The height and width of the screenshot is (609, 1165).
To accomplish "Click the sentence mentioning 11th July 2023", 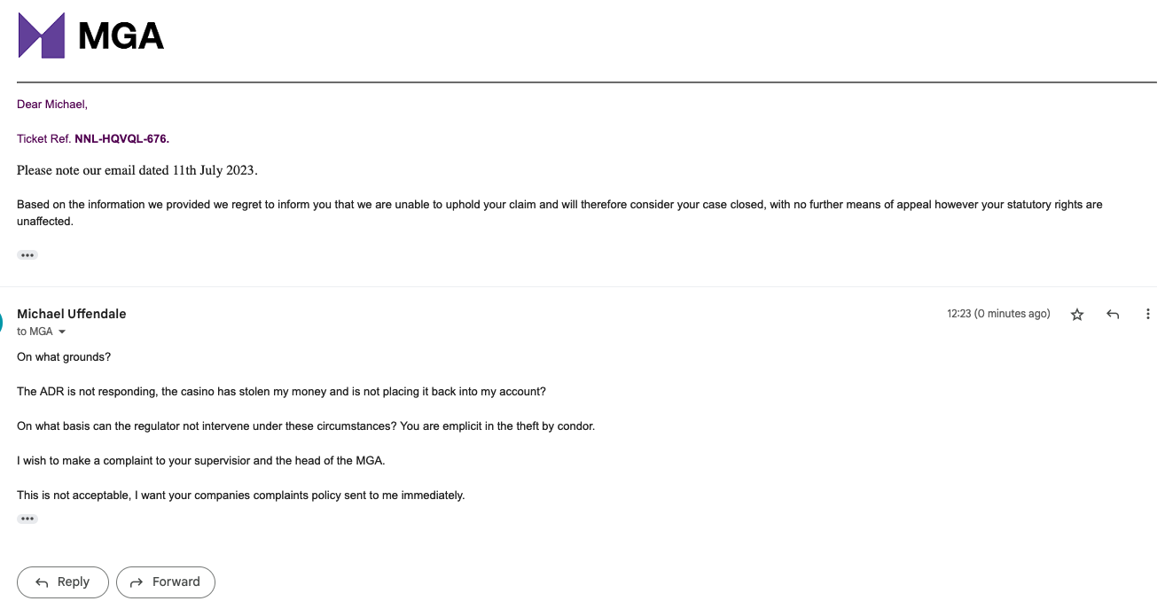I will pos(137,169).
